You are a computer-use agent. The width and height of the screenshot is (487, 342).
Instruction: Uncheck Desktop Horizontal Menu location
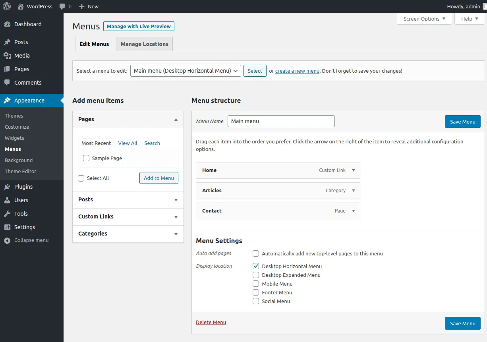click(x=256, y=266)
